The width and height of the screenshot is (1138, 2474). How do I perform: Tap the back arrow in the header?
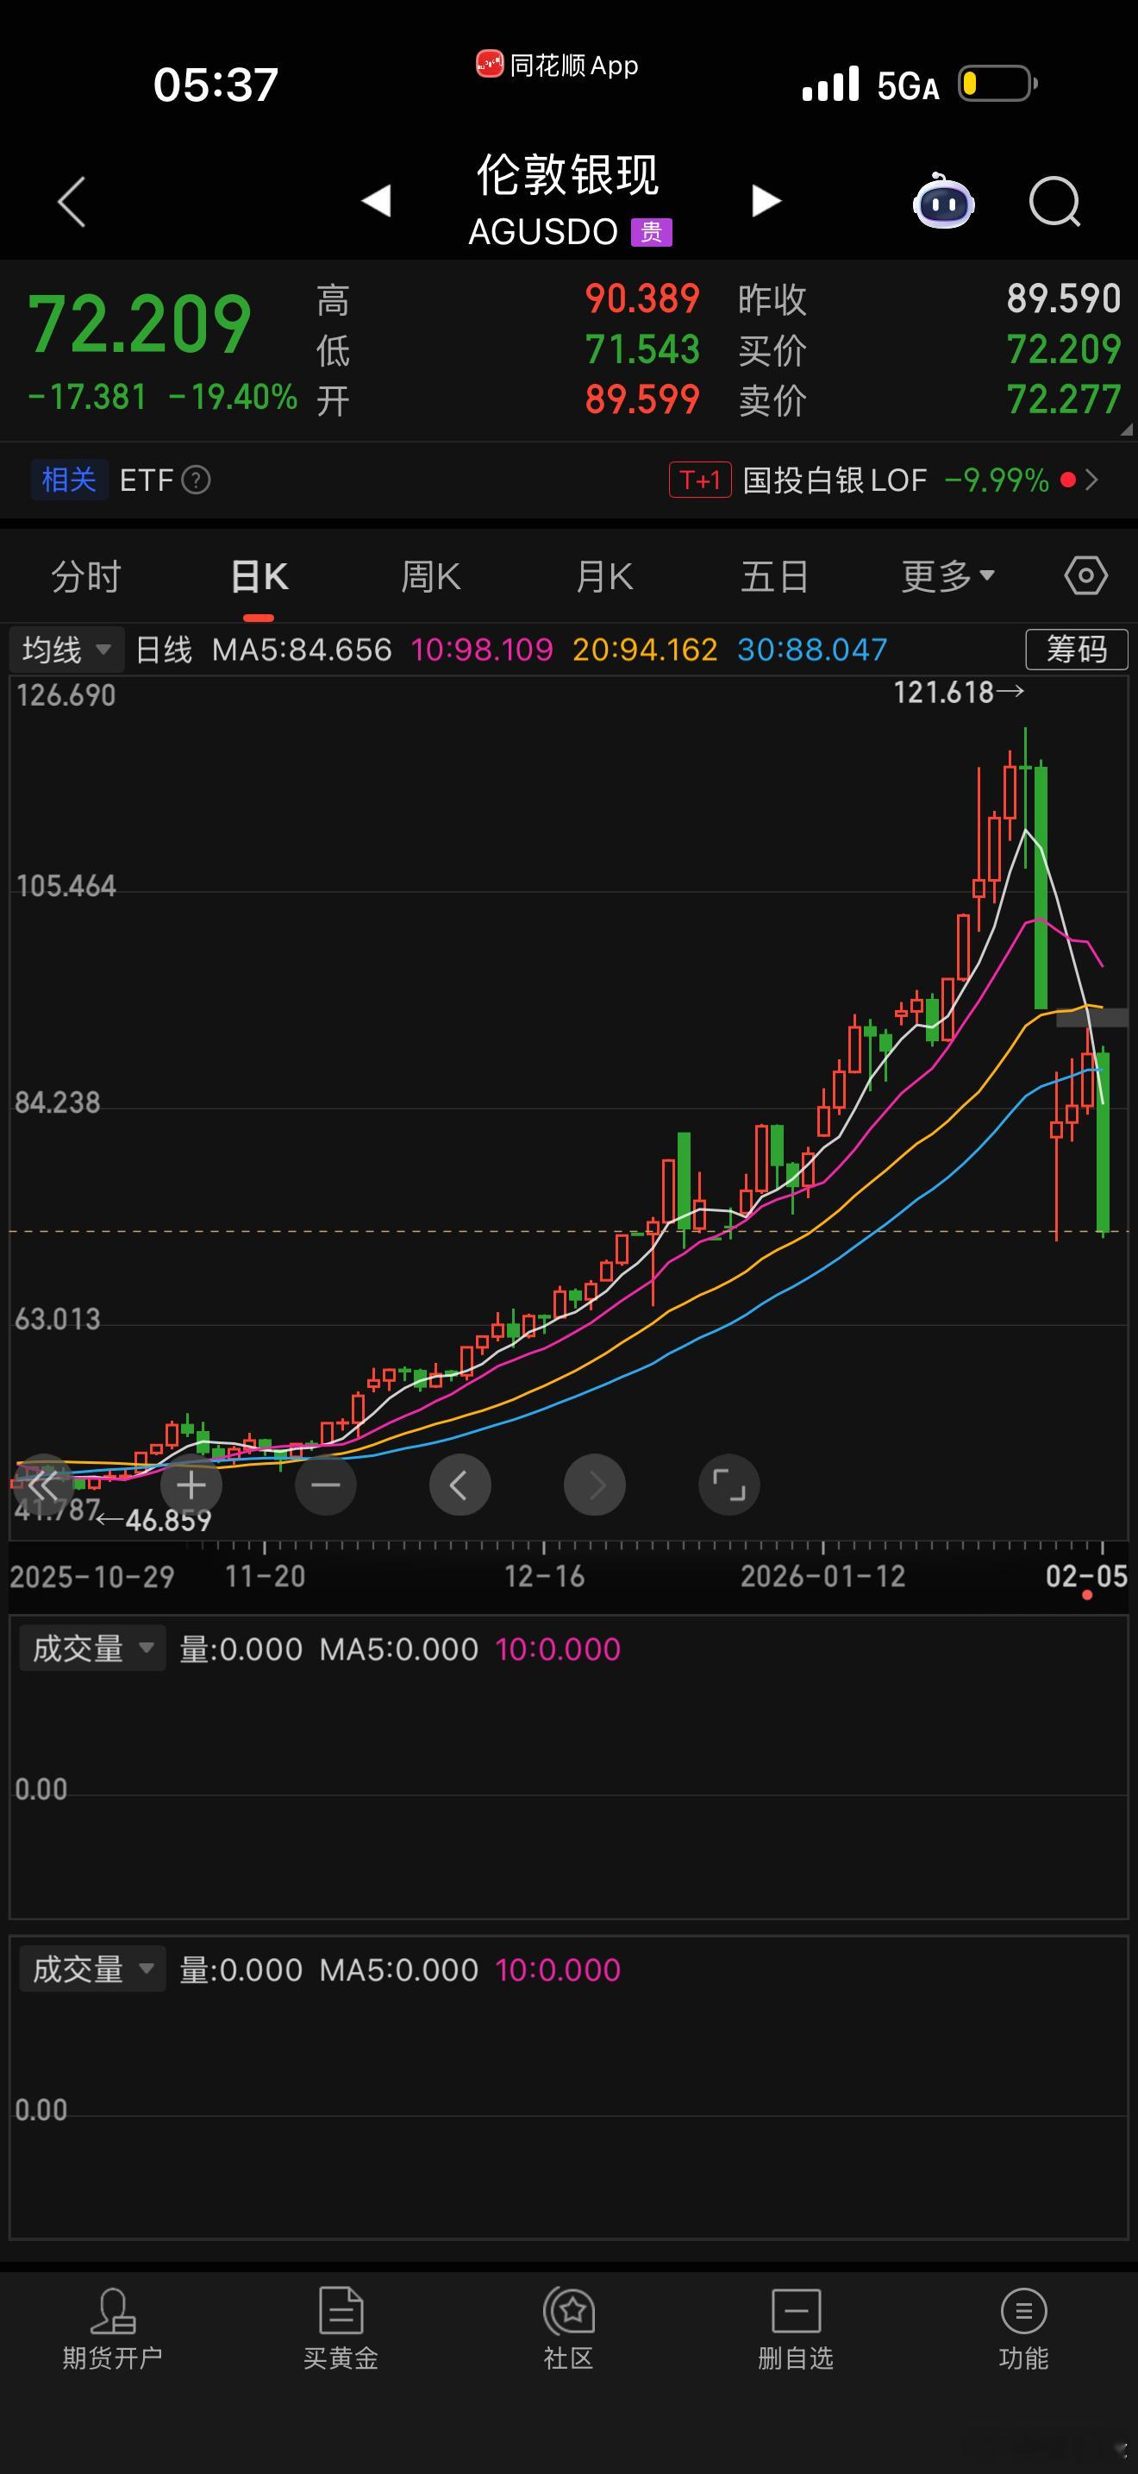(x=72, y=202)
